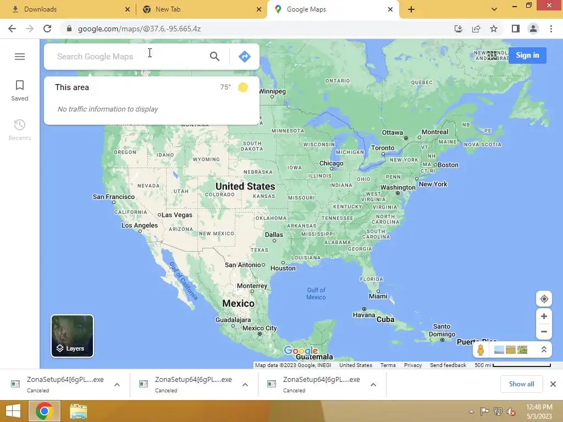Open the Chrome profile icon
Viewport: 563px width, 422px height.
coord(533,29)
